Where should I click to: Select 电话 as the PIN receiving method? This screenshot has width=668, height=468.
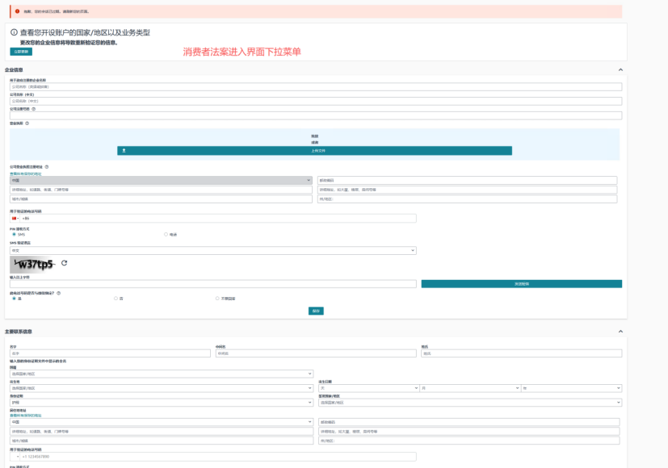click(166, 235)
